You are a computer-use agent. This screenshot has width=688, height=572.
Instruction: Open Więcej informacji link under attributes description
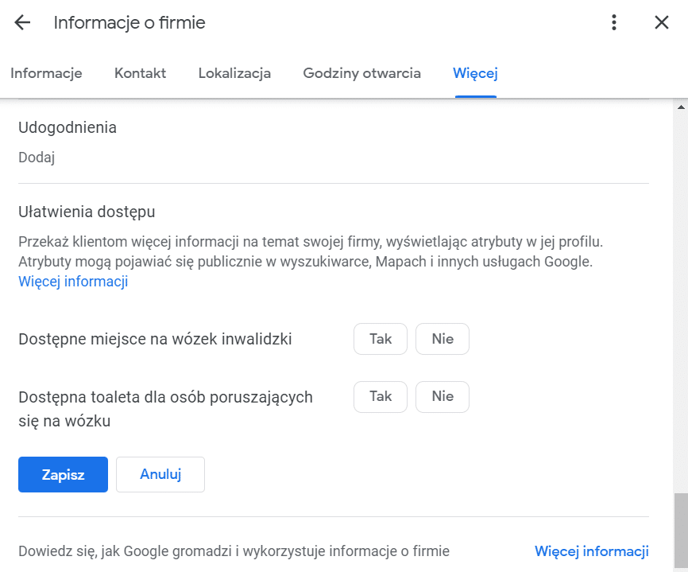point(73,281)
